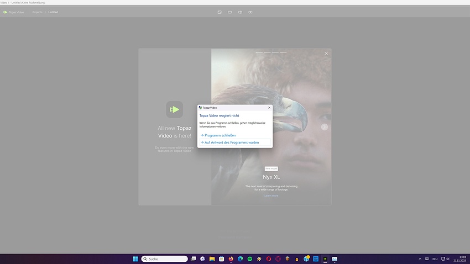470x264 pixels.
Task: Select the Untitled breadcrumb
Action: pyautogui.click(x=53, y=12)
